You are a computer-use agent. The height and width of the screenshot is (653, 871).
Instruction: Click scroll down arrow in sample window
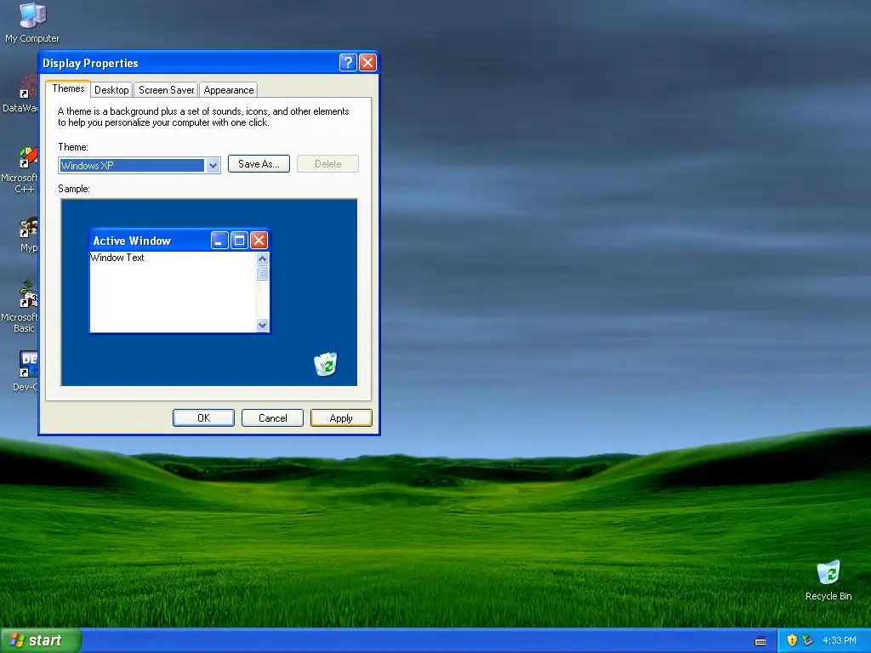click(x=263, y=325)
